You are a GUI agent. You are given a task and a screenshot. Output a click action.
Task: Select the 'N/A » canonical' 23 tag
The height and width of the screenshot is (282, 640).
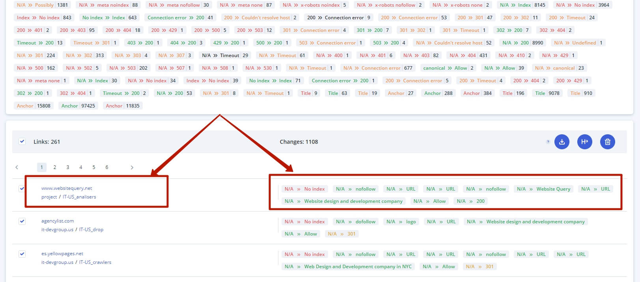(559, 68)
